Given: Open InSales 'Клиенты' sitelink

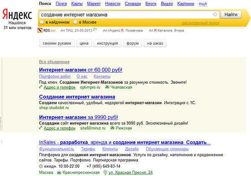Looking at the screenshot, I should pyautogui.click(x=110, y=149).
